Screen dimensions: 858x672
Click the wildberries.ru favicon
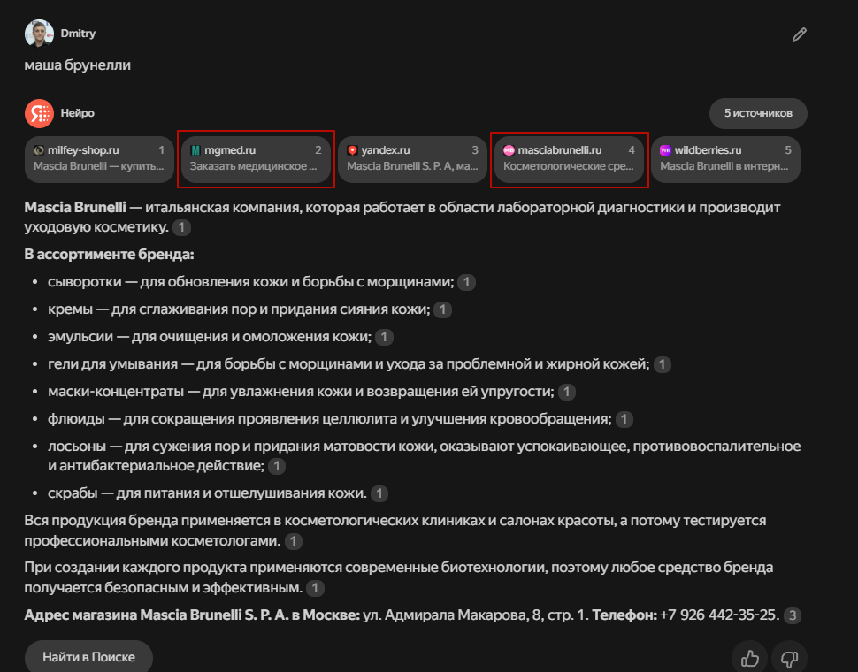(665, 150)
